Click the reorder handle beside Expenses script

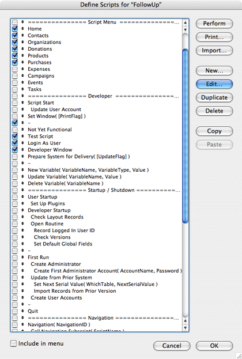point(22,69)
